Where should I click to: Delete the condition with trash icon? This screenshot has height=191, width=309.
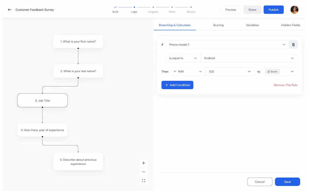click(x=293, y=45)
